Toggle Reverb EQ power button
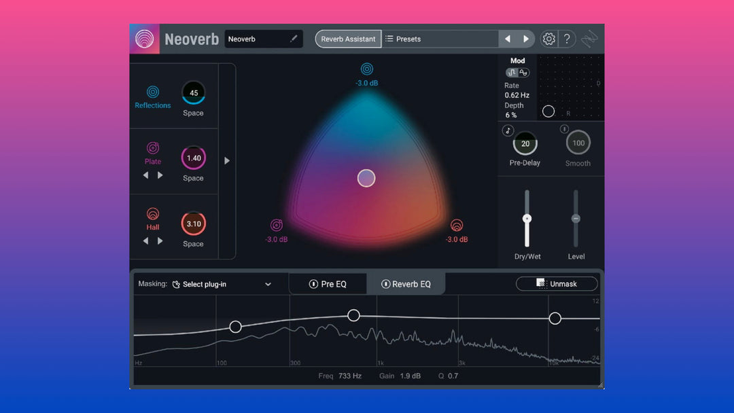734x413 pixels. pyautogui.click(x=386, y=284)
